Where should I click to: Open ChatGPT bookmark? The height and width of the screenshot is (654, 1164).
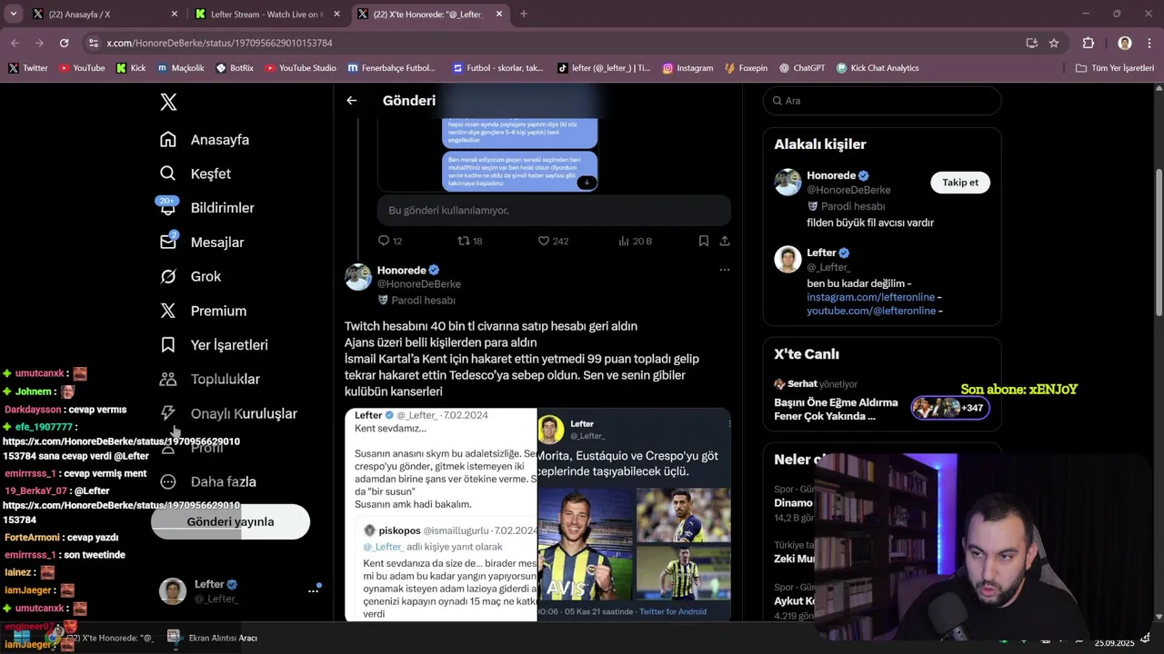[802, 68]
